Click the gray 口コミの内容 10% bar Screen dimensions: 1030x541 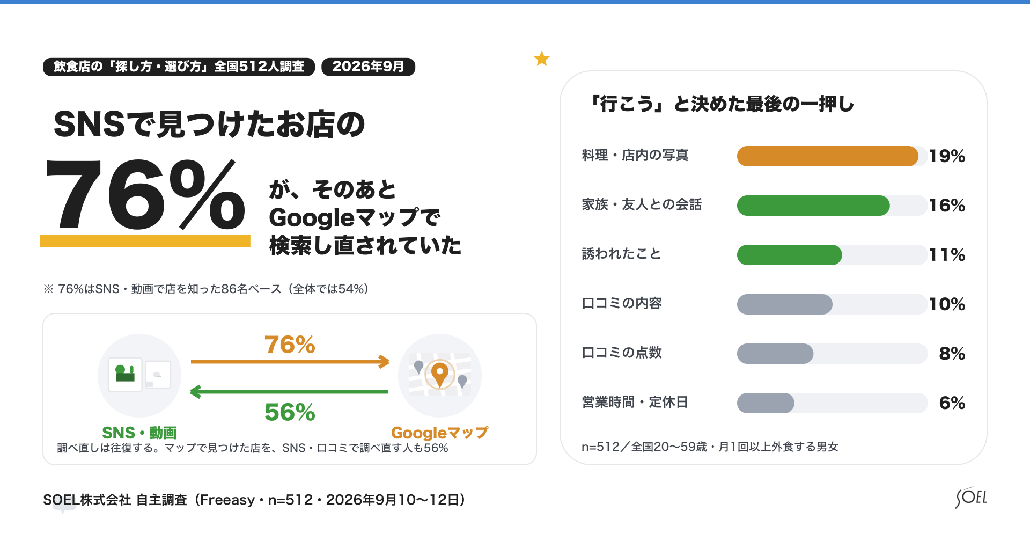[785, 304]
